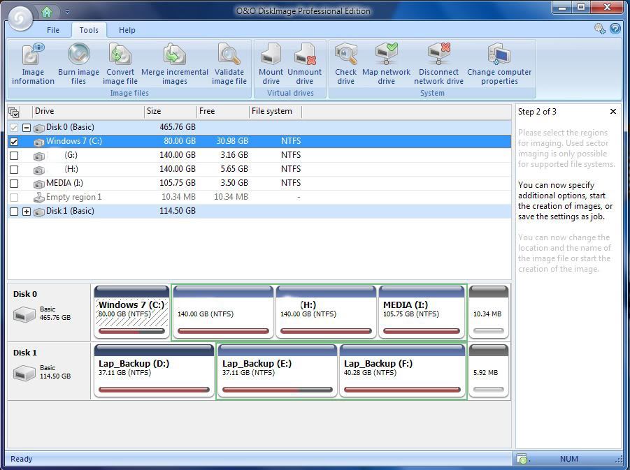Uncheck the Windows 7 (C:) checkbox

click(x=14, y=141)
